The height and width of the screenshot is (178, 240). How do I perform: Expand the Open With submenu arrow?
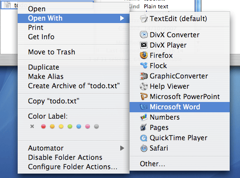(x=122, y=18)
